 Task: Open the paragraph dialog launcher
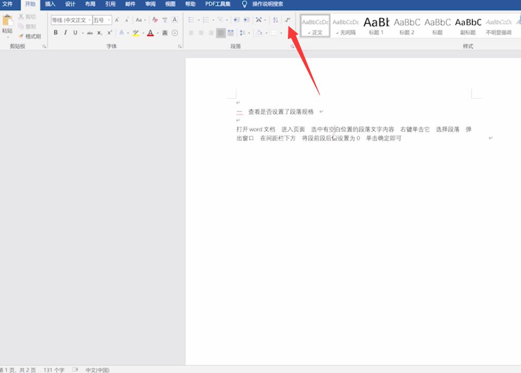(x=292, y=46)
